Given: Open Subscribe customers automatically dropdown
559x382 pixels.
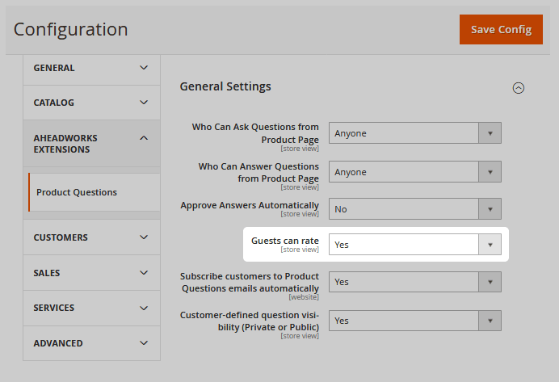Looking at the screenshot, I should 415,282.
